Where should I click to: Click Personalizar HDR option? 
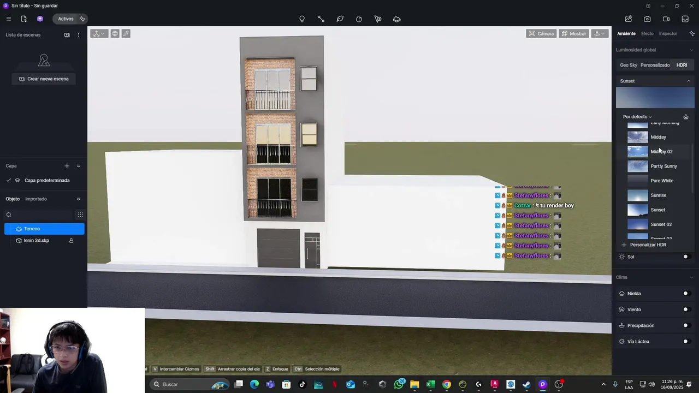coord(644,245)
